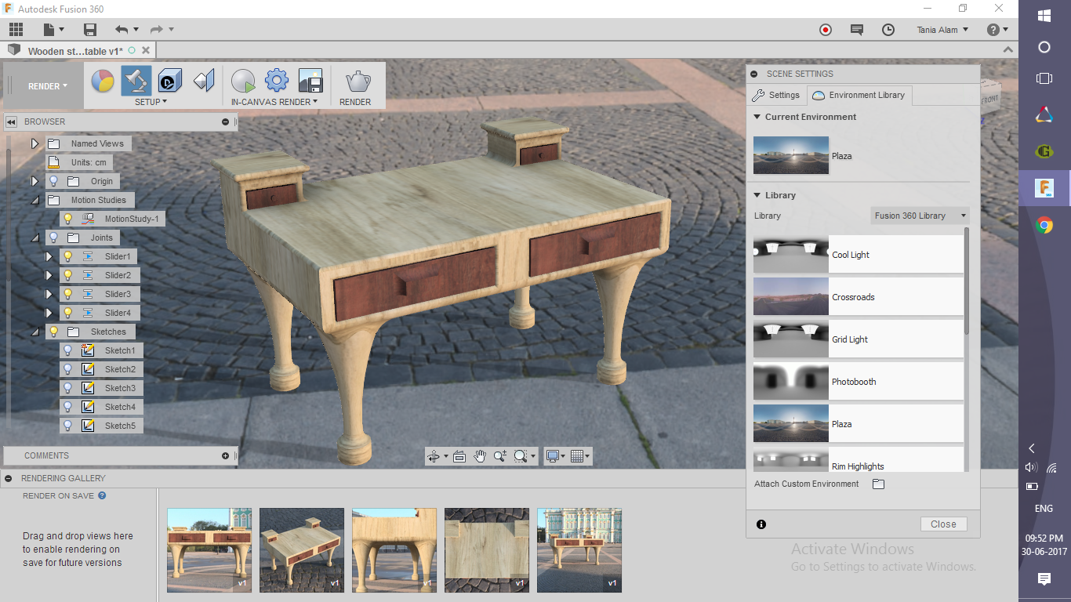Select the Wooden table v1 document tab
Viewport: 1071px width, 602px height.
[75, 51]
